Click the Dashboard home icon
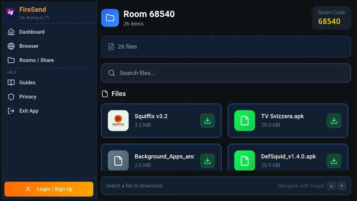357x201 pixels. (x=11, y=32)
